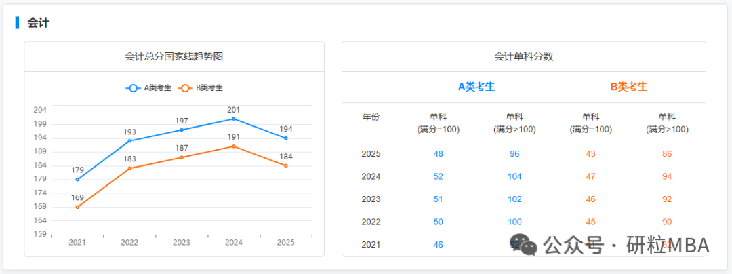Click the A类 score 96 in 2025 row
The image size is (732, 274).
514,154
